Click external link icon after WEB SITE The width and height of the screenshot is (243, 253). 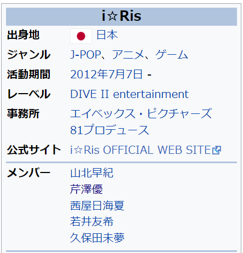tap(217, 150)
